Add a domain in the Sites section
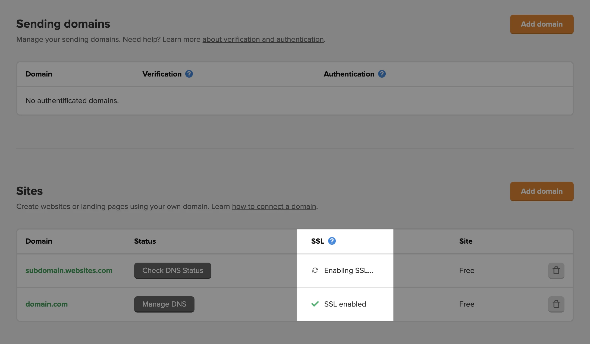 542,191
